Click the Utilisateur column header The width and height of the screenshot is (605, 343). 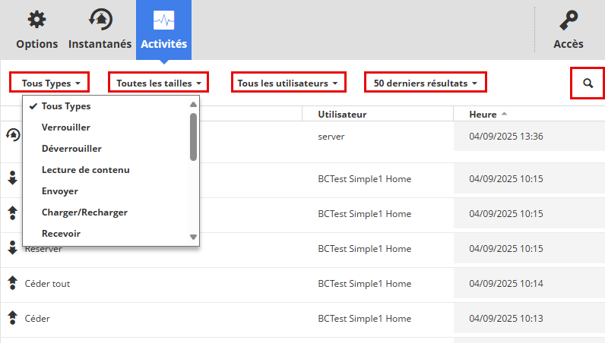[342, 115]
